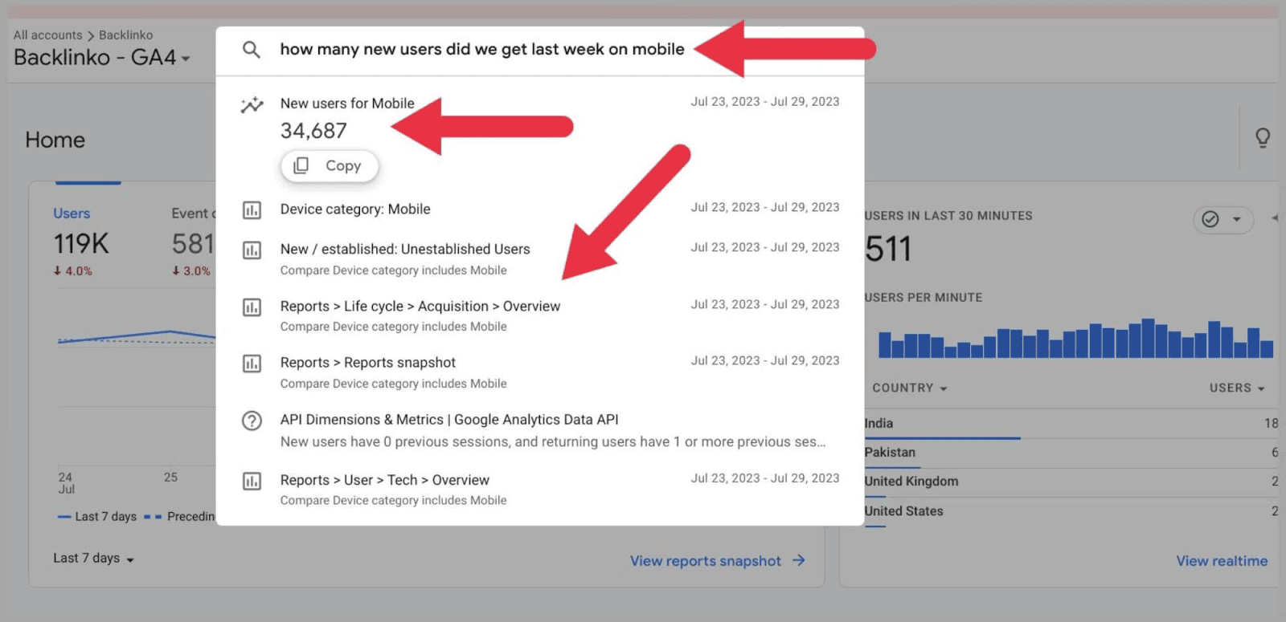The height and width of the screenshot is (622, 1286).
Task: Click the search magnifying glass icon
Action: [x=252, y=49]
